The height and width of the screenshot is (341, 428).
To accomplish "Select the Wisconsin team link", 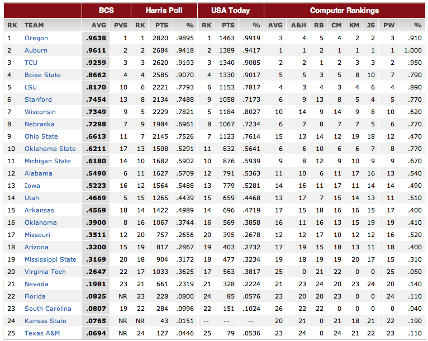I will 40,112.
